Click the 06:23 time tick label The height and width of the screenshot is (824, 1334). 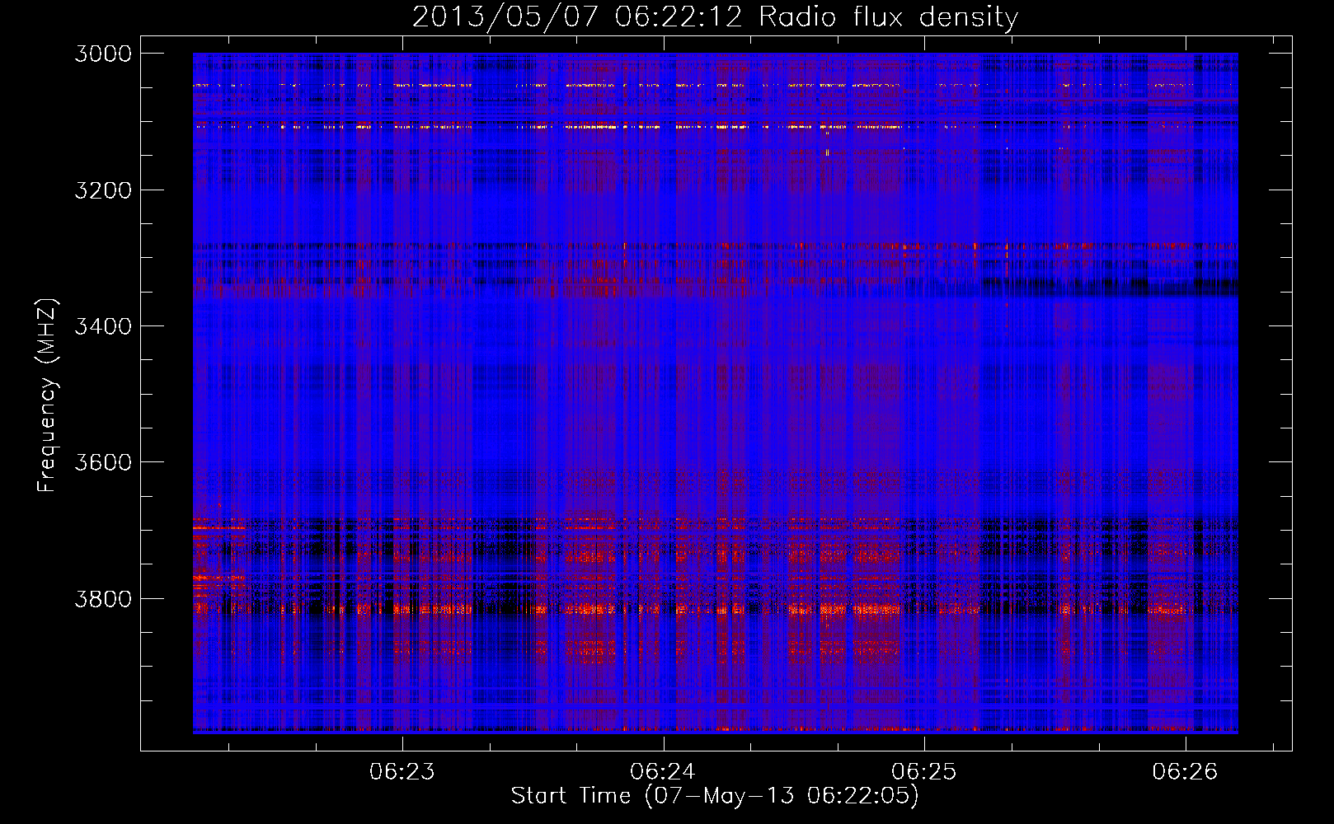click(x=402, y=771)
